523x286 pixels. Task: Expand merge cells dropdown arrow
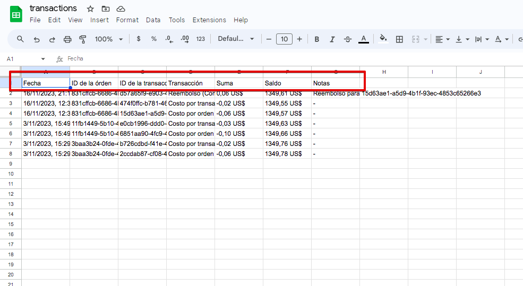click(426, 39)
